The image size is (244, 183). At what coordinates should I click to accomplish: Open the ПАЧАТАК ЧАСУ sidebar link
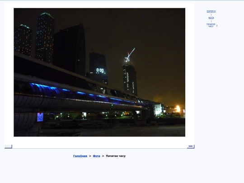(211, 25)
